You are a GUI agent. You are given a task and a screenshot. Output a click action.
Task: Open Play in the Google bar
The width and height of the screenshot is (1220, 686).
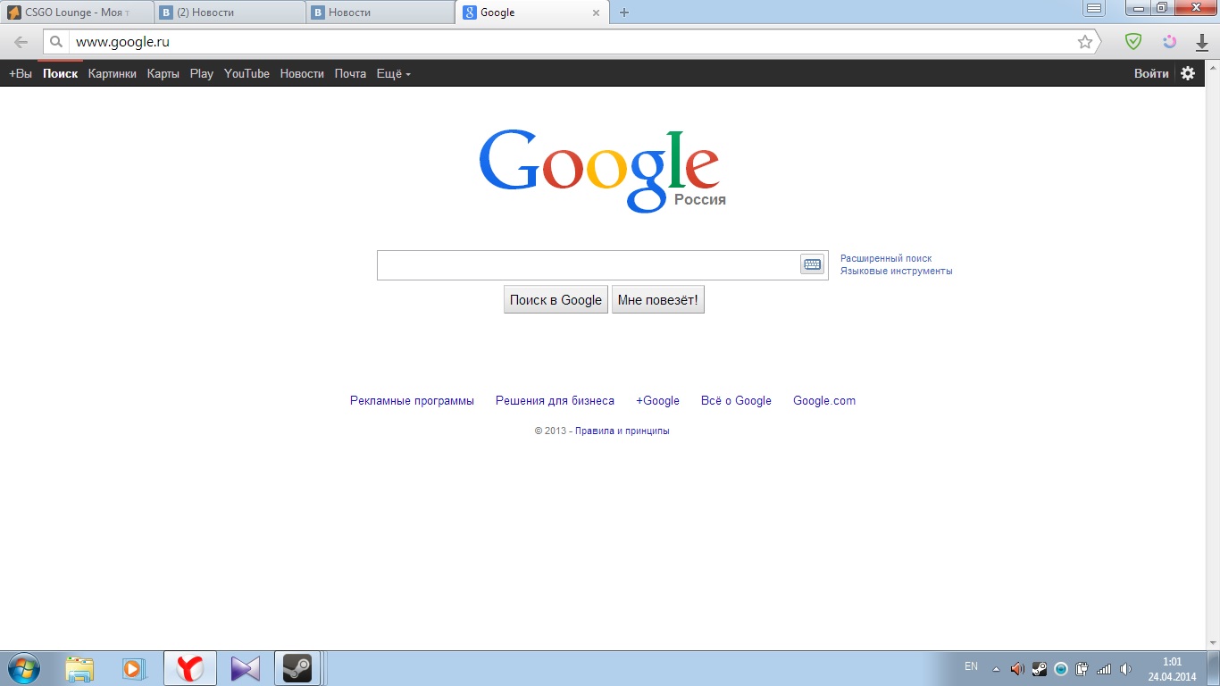tap(202, 73)
